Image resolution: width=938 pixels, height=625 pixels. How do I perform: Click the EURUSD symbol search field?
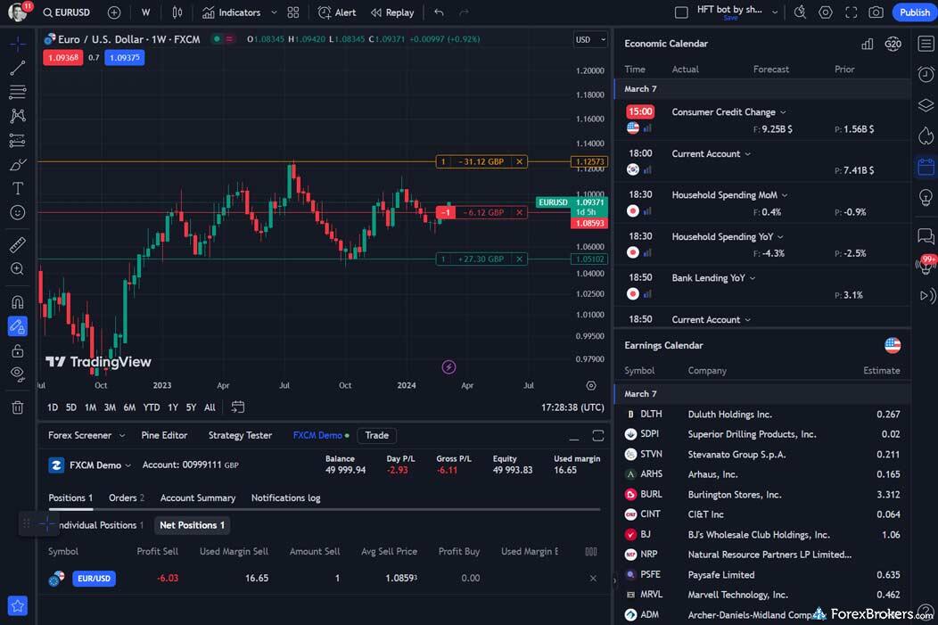point(67,12)
